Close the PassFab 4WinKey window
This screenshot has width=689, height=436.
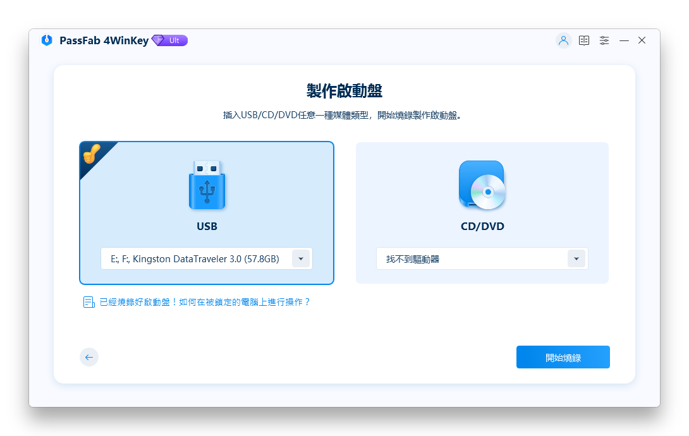point(642,40)
